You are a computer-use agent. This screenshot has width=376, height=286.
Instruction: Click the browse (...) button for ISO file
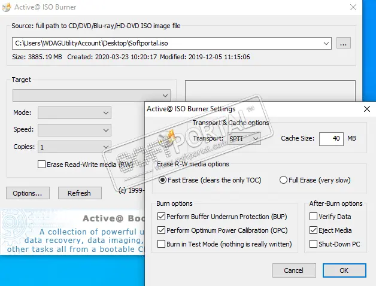pos(343,43)
